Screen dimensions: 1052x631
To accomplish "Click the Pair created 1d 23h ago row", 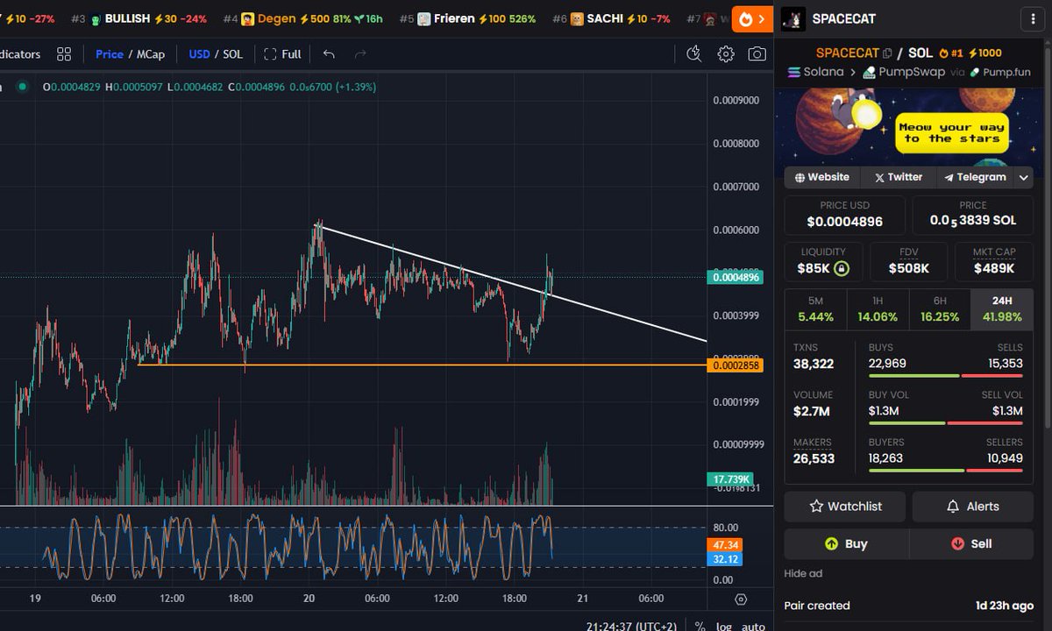I will [x=908, y=606].
